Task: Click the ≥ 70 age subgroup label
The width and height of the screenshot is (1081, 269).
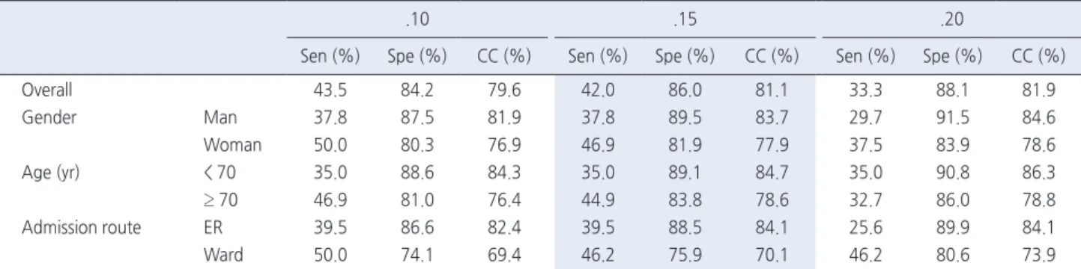Action: tap(219, 200)
